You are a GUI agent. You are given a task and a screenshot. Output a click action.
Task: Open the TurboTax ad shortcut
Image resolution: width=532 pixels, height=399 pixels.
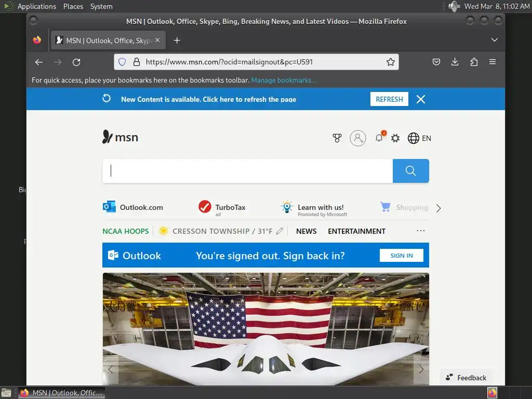222,208
